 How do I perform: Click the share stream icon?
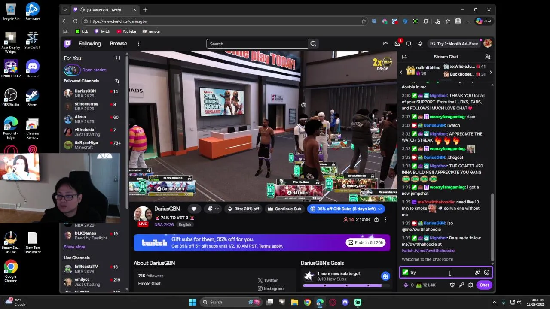click(376, 220)
